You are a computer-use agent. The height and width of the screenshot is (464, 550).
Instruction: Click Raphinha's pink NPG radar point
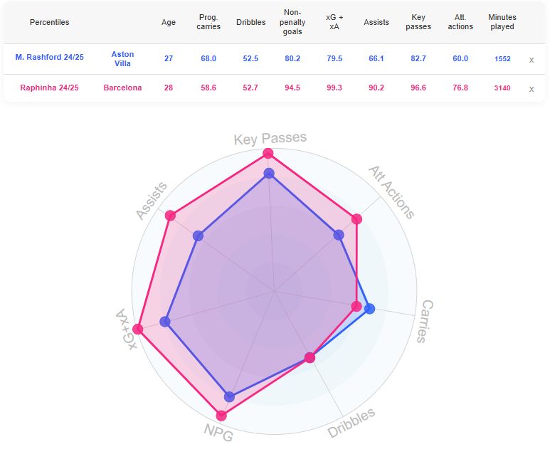(x=221, y=415)
